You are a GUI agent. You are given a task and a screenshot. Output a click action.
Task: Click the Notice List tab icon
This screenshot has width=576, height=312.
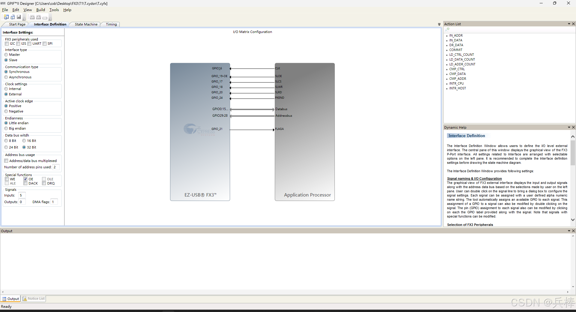[25, 298]
